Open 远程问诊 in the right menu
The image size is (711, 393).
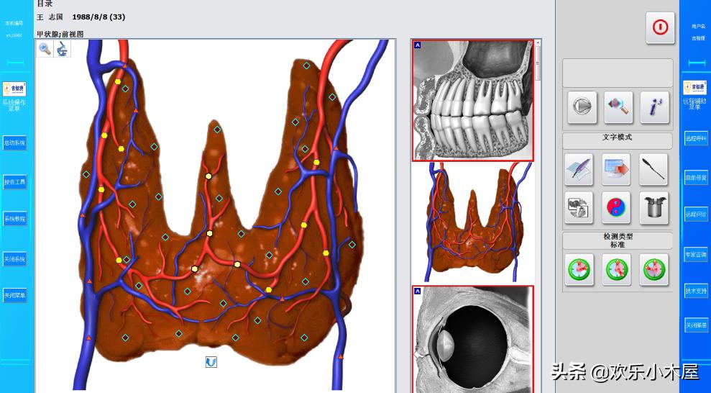coord(696,214)
